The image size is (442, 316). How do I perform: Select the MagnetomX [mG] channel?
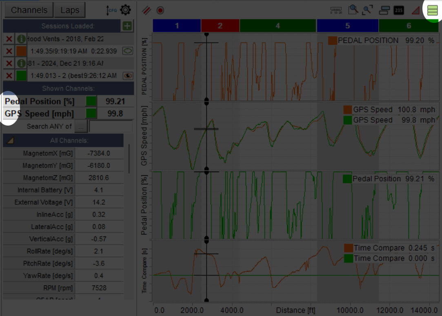[x=63, y=153]
